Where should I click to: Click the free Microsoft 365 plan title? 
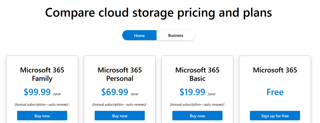coord(275,70)
